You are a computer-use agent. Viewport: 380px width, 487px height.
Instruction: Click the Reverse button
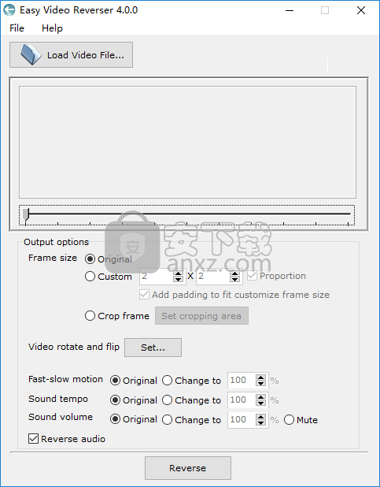tap(188, 468)
